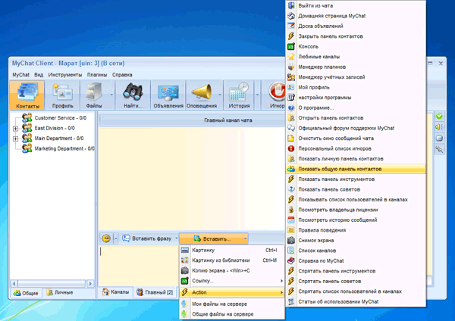The width and height of the screenshot is (455, 321).
Task: Click the smiley emoticon button
Action: tap(106, 238)
